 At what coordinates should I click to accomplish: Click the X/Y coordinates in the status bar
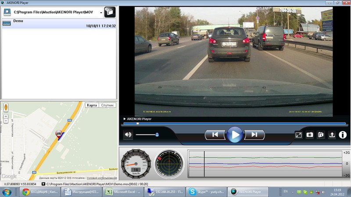click(20, 184)
